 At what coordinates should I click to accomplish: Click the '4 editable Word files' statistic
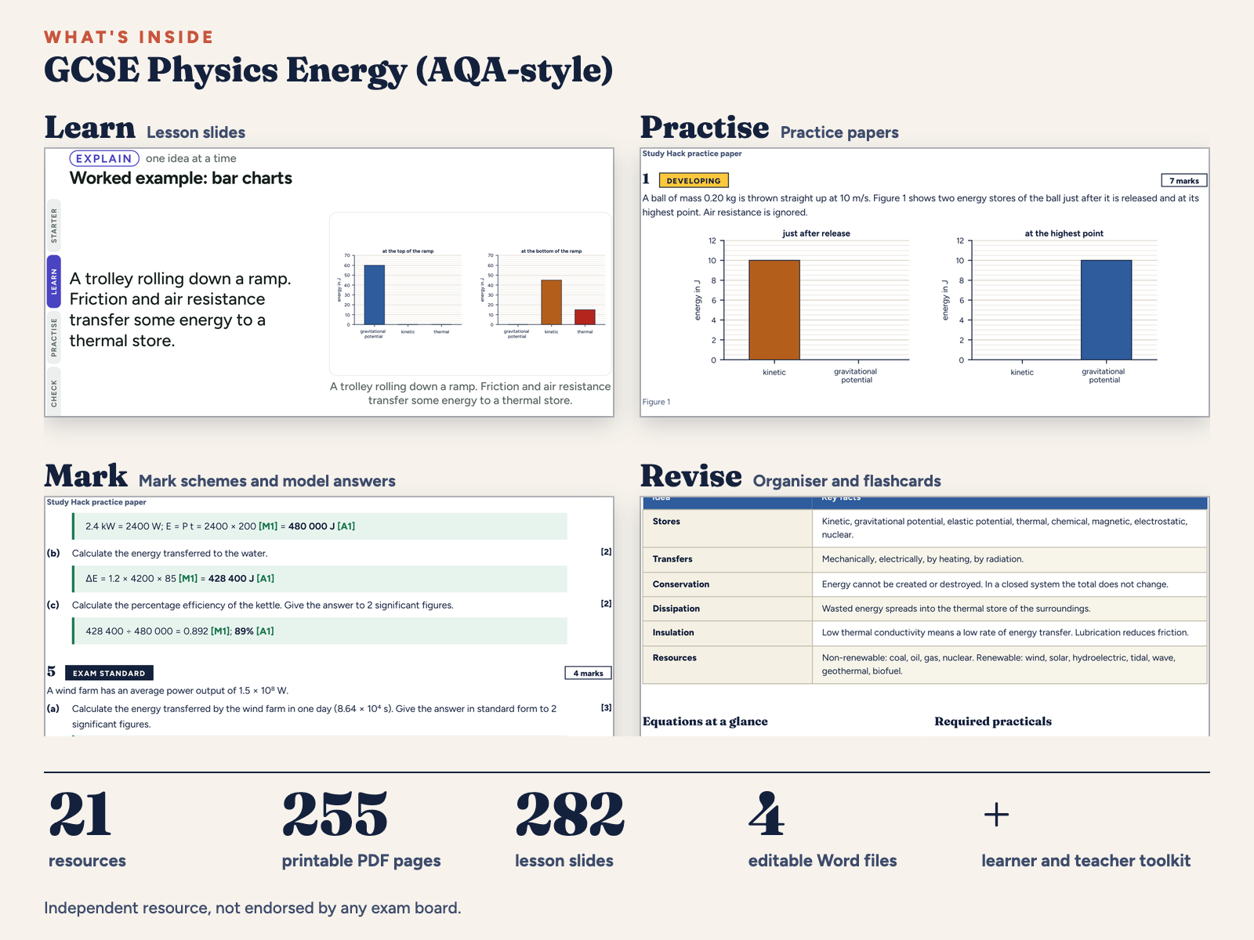823,830
